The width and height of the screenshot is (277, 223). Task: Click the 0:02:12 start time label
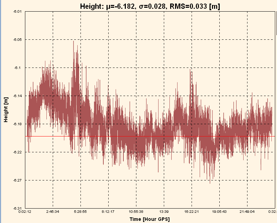pos(25,212)
